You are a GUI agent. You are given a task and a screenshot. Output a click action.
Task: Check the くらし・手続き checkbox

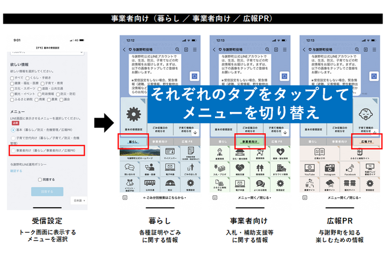[27, 78]
